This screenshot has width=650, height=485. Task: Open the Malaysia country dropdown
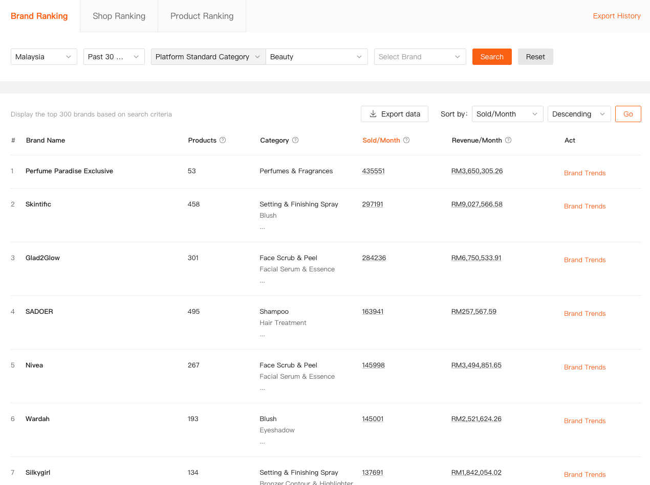click(44, 57)
